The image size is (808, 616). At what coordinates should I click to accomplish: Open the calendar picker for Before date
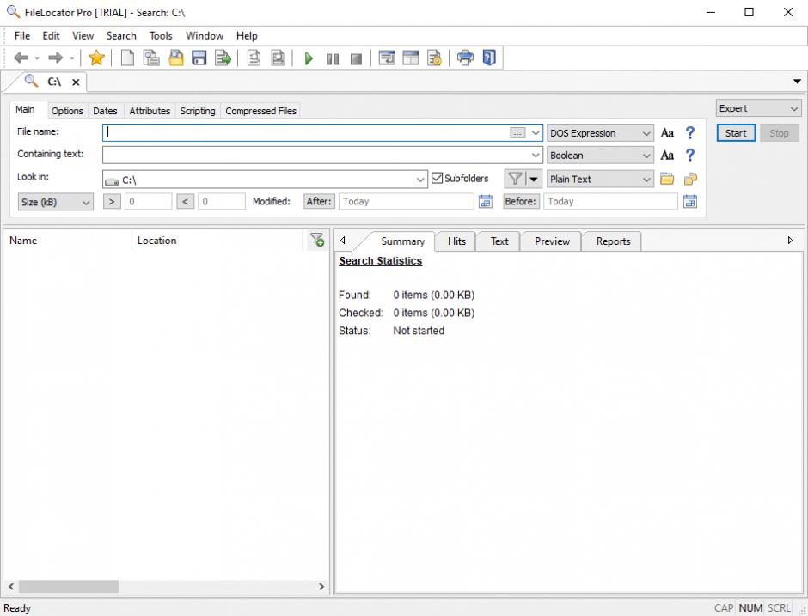690,201
